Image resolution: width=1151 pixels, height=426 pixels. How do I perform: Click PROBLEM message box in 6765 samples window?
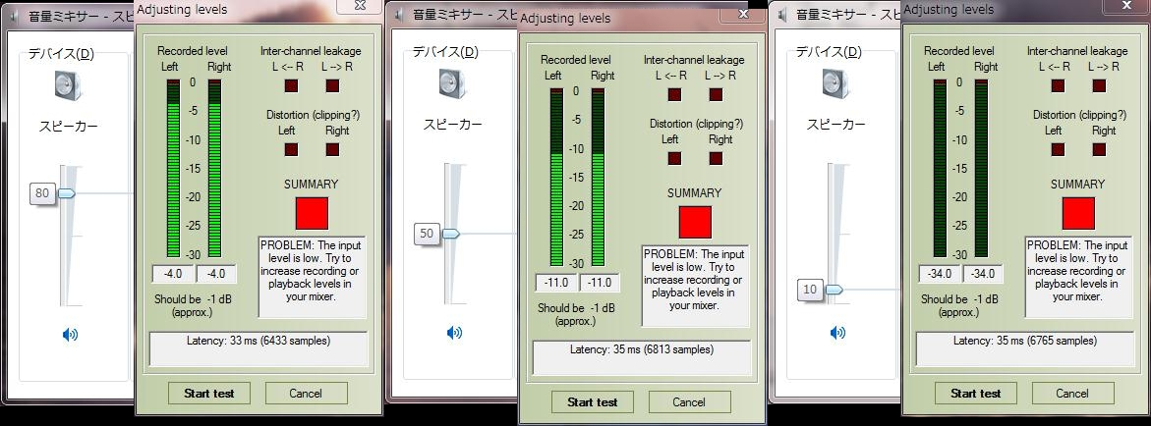coord(1078,277)
